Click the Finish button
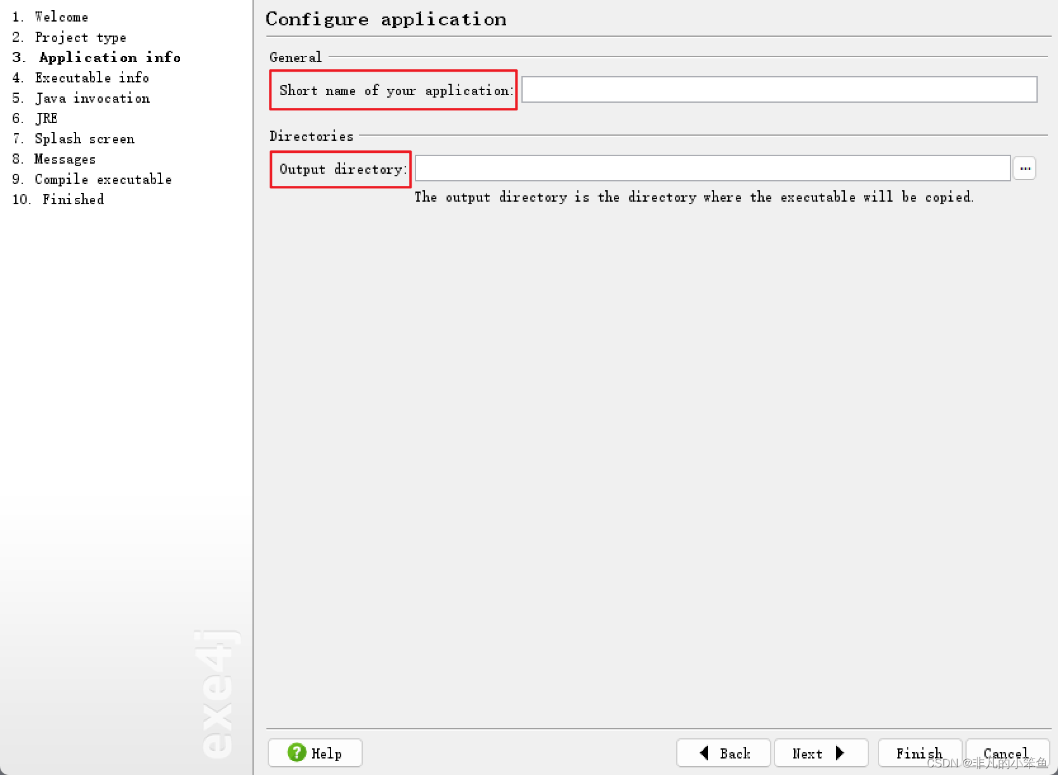 click(x=920, y=753)
